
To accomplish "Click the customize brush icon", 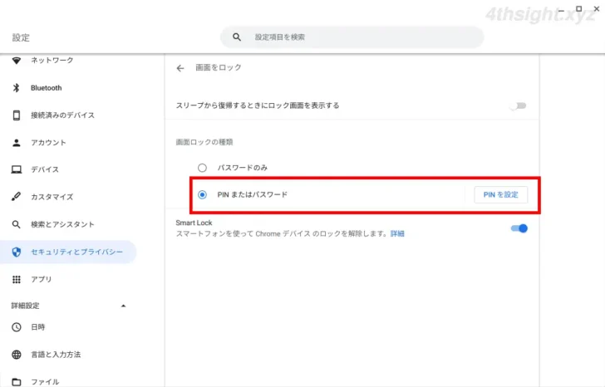I will (17, 197).
